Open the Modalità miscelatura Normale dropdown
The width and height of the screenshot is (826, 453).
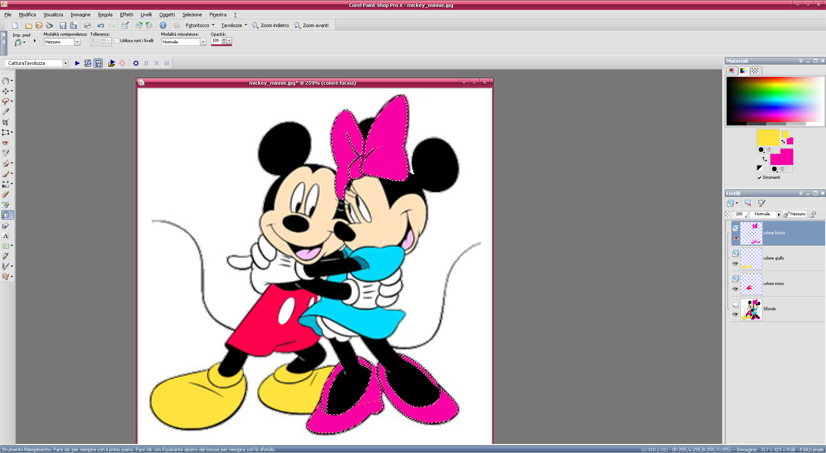point(203,42)
